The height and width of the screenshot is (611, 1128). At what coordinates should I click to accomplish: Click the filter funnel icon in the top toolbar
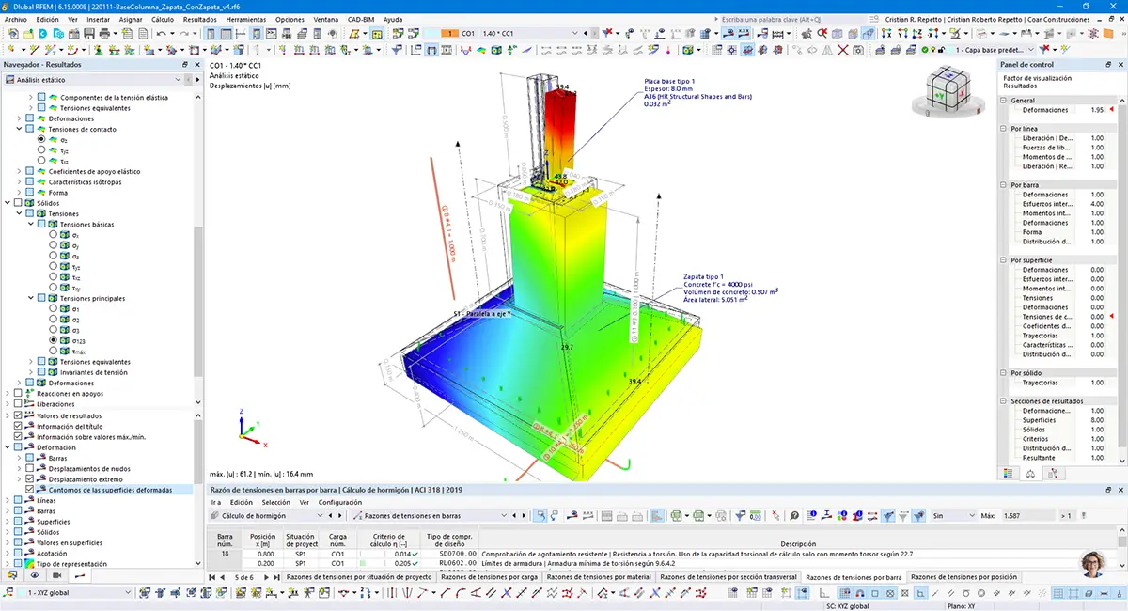608,33
